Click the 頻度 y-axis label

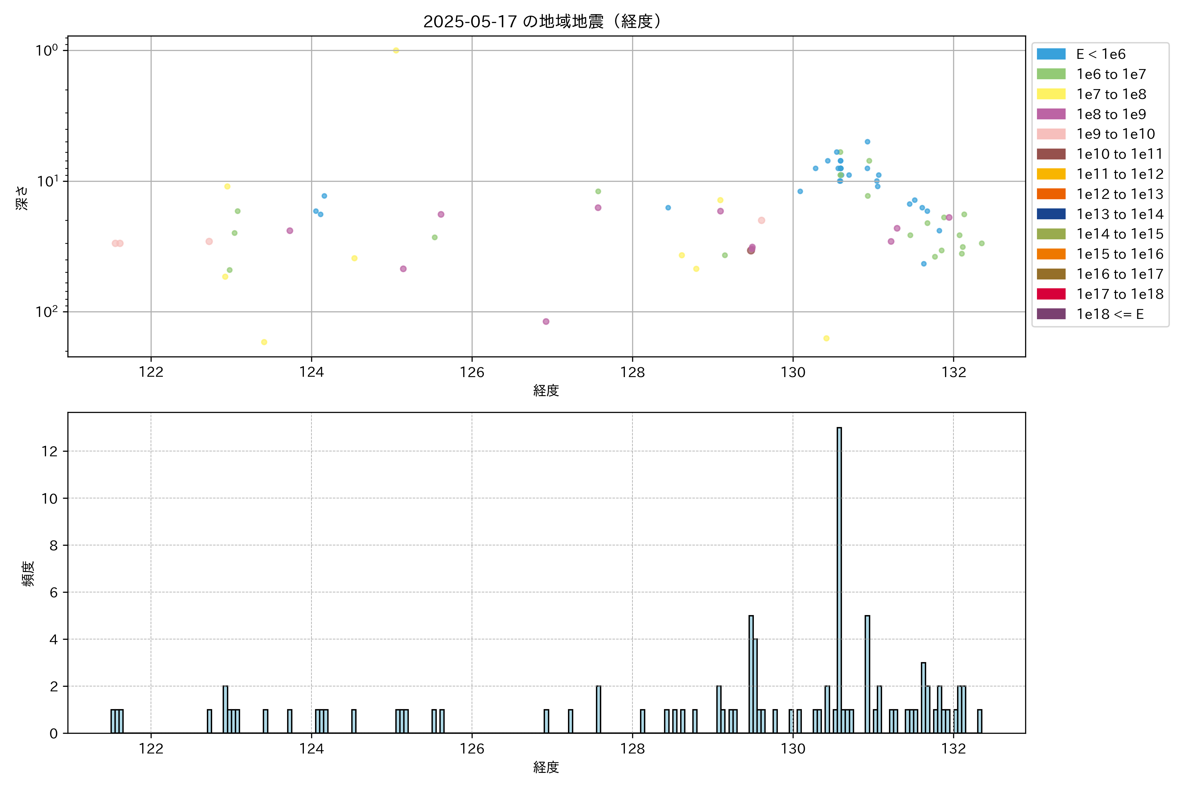coord(28,573)
